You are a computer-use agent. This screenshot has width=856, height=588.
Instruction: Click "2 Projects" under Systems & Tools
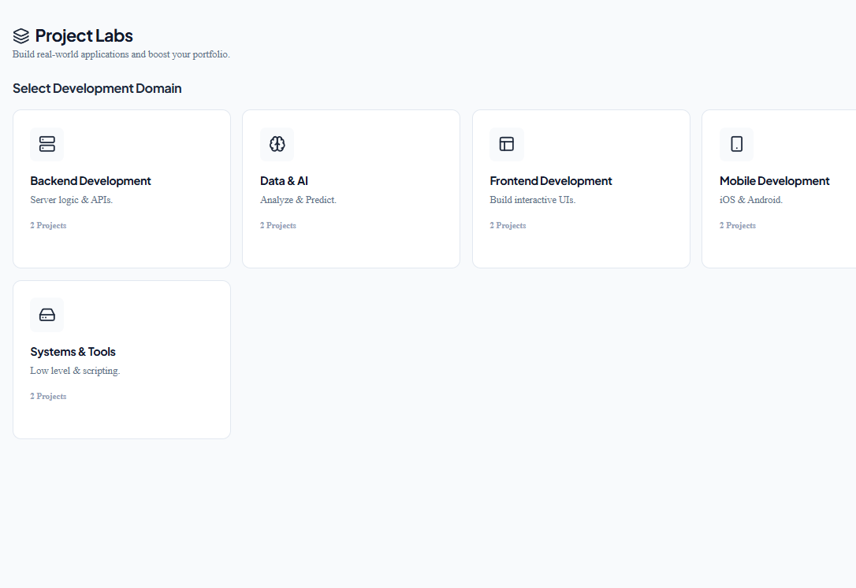click(x=48, y=397)
